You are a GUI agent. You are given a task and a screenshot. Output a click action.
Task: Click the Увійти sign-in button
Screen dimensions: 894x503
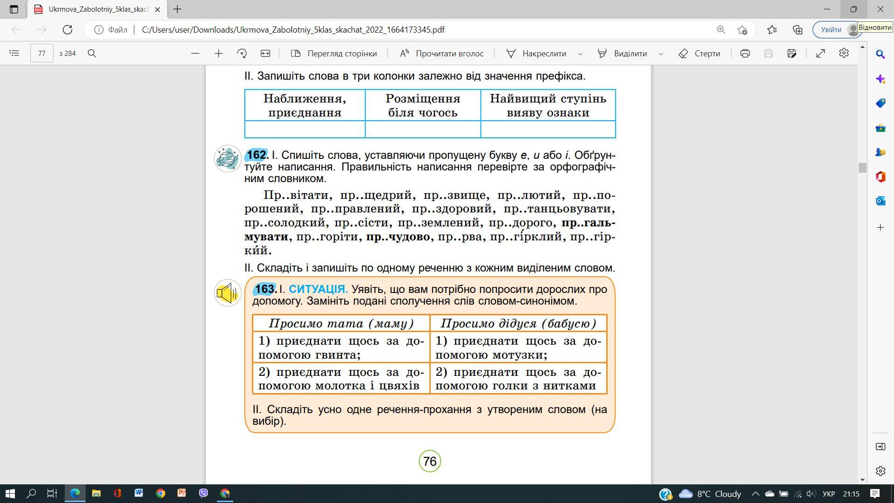(x=831, y=30)
